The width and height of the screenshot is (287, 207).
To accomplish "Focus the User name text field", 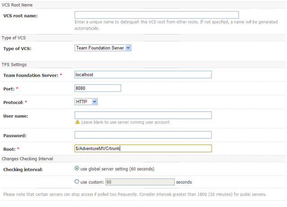I will [x=143, y=115].
